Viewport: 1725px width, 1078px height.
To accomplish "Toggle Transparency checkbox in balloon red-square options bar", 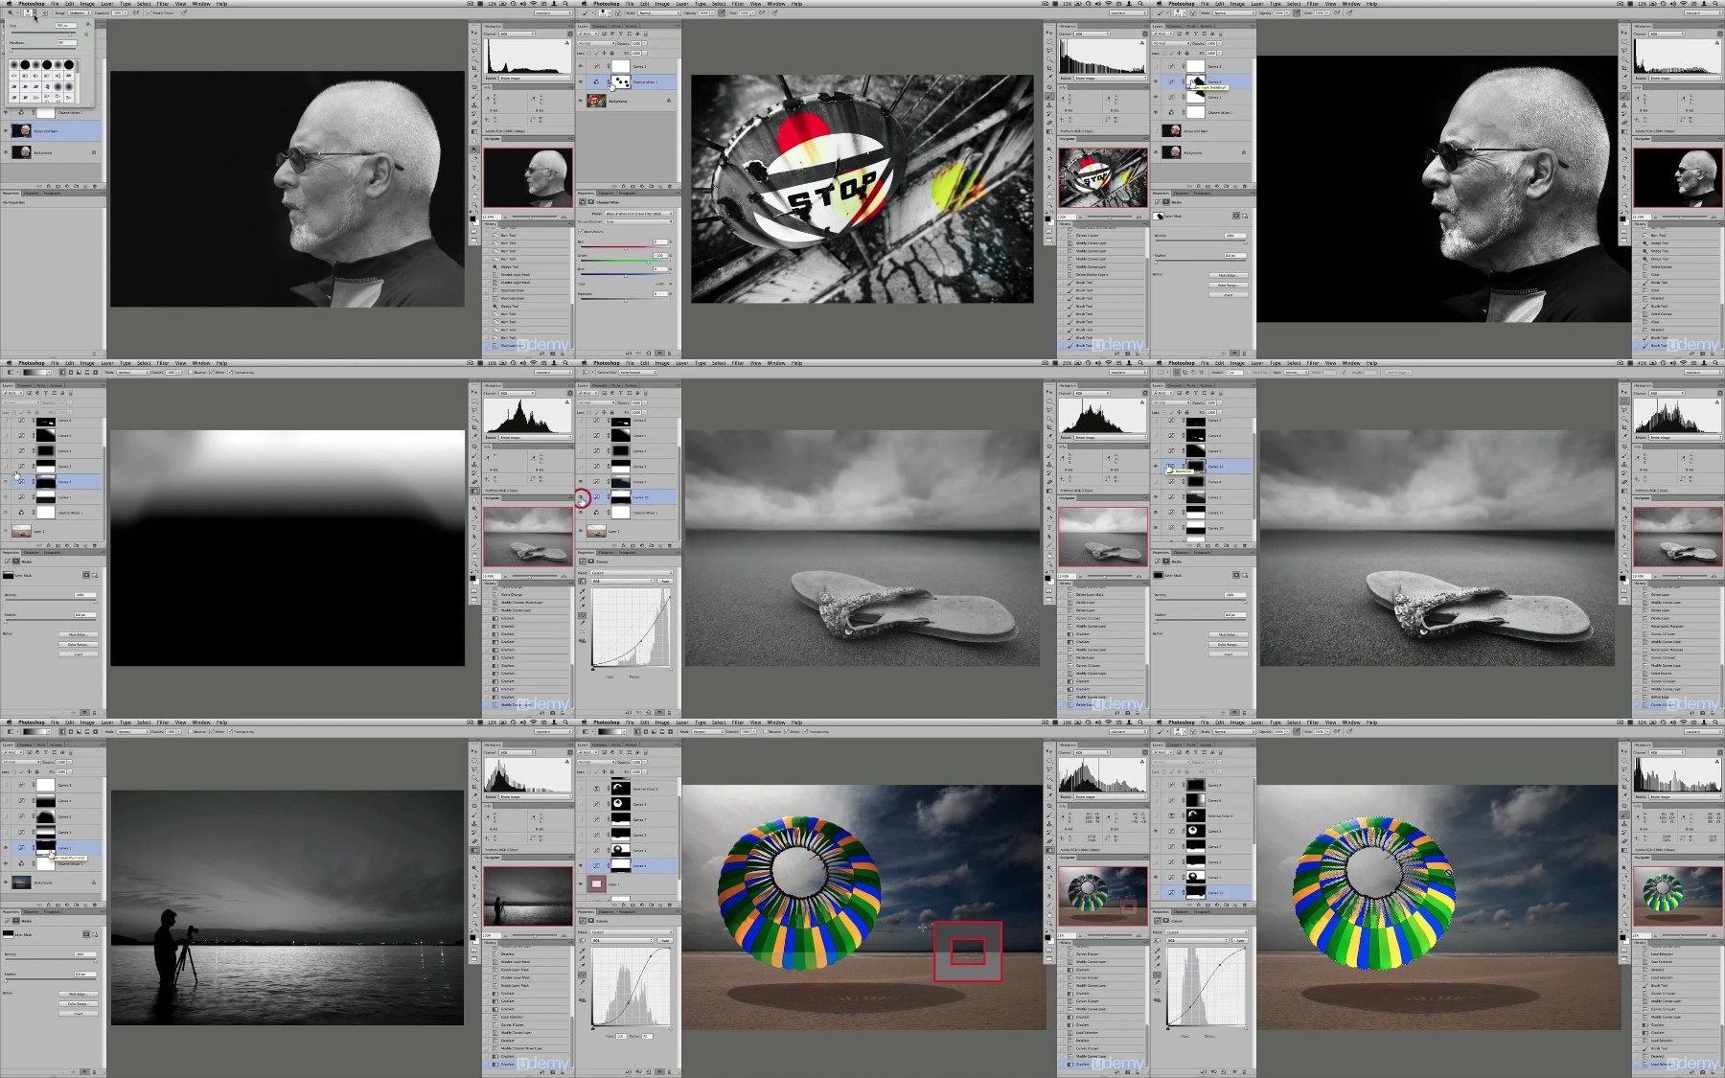I will (x=805, y=731).
